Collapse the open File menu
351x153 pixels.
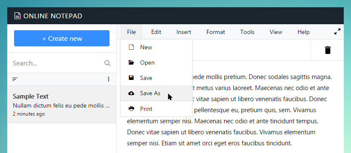[x=131, y=32]
